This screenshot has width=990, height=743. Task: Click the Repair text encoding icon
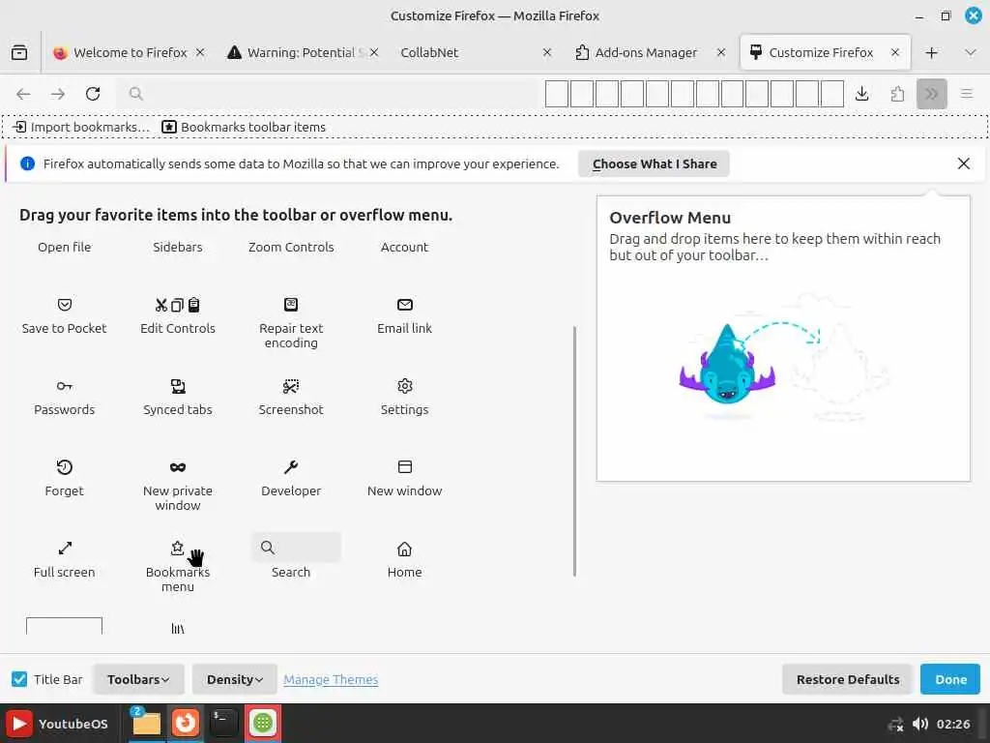point(290,305)
